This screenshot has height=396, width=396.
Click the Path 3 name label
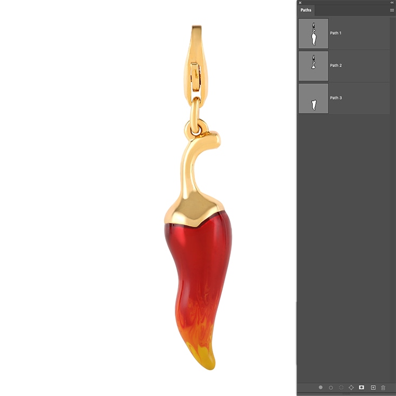click(336, 98)
